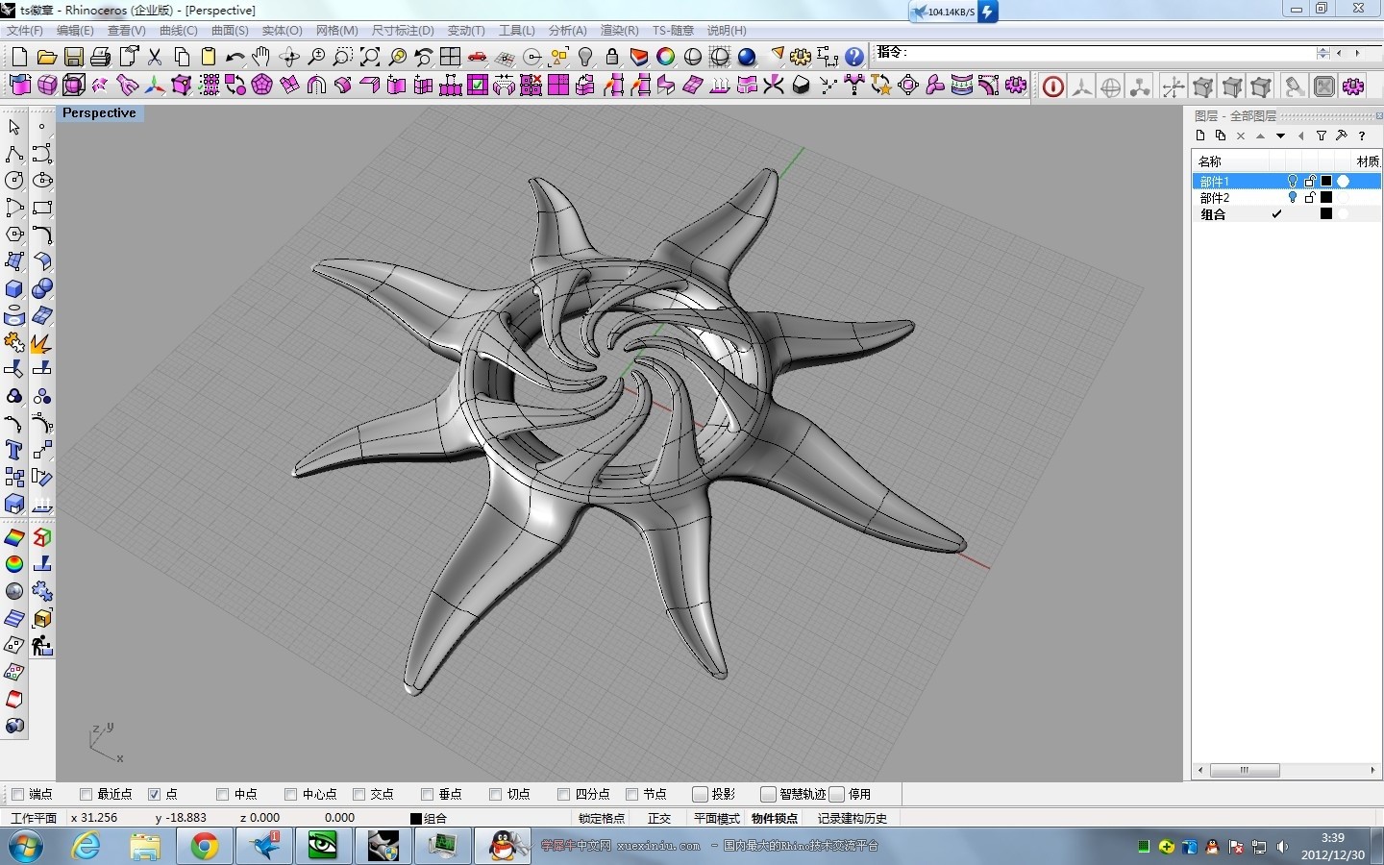
Task: Click the command line history dropdown arrows
Action: [1323, 53]
